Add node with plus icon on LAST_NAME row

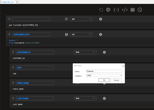(x=104, y=98)
